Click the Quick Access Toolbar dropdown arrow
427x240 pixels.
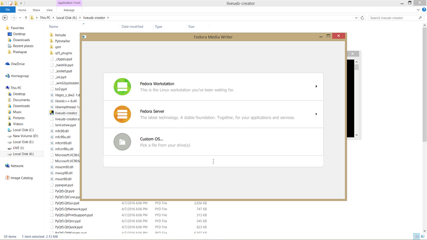coord(21,3)
